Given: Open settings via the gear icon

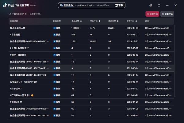Looking at the screenshot, I should 151,5.
